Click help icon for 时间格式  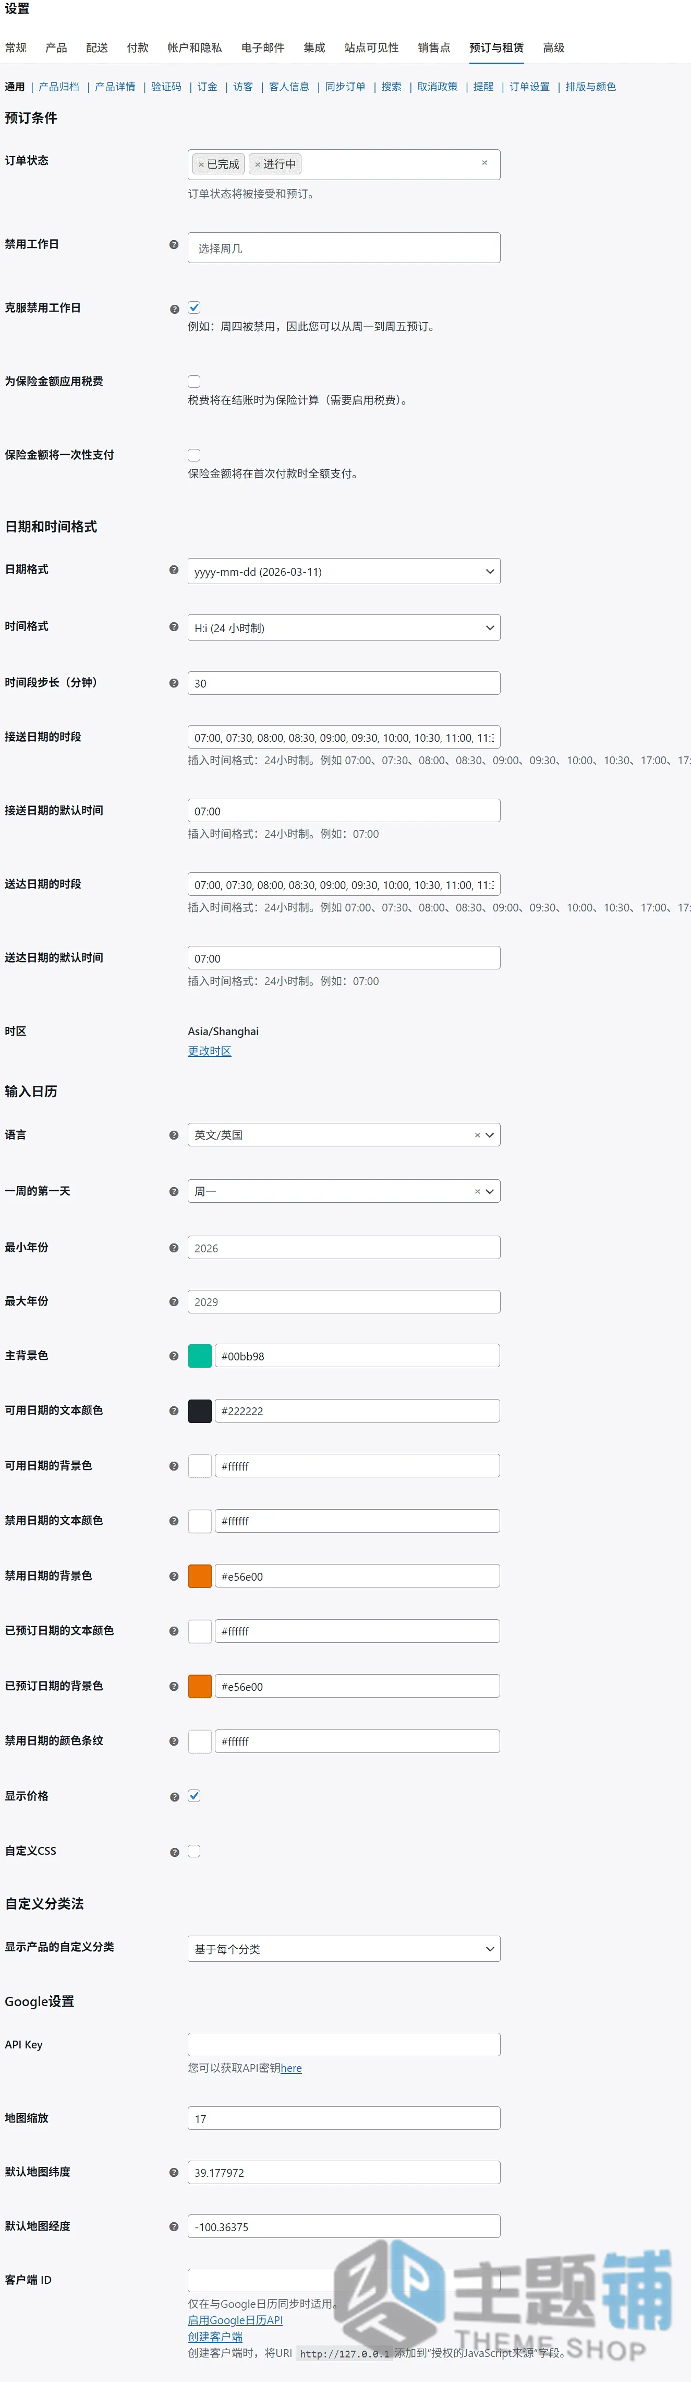pos(174,627)
